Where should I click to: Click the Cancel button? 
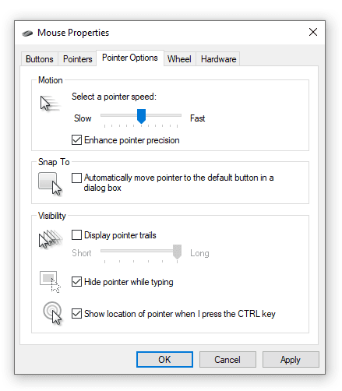pos(227,360)
